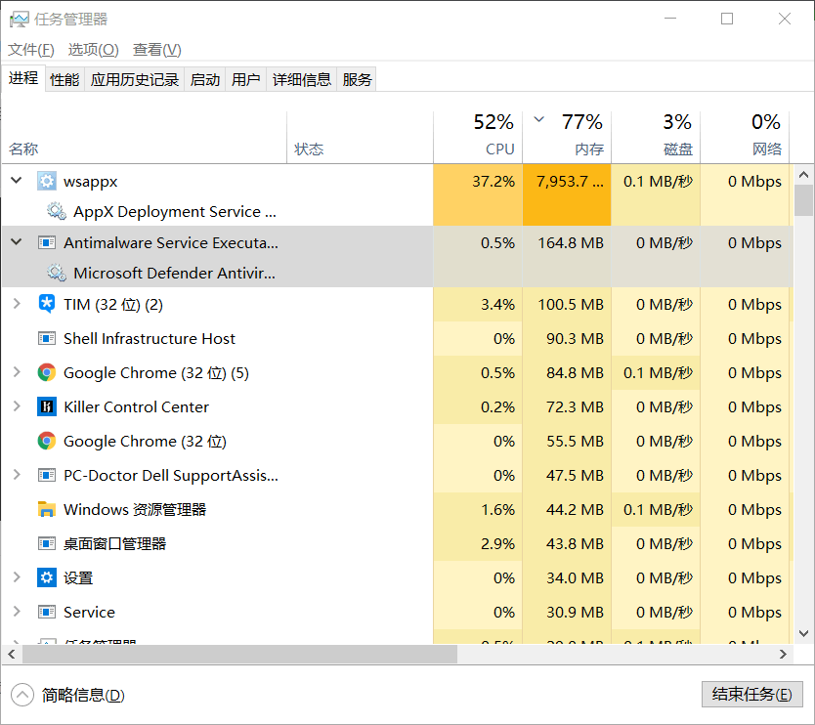
Task: Click the vertical scrollbar down arrow
Action: (x=803, y=633)
